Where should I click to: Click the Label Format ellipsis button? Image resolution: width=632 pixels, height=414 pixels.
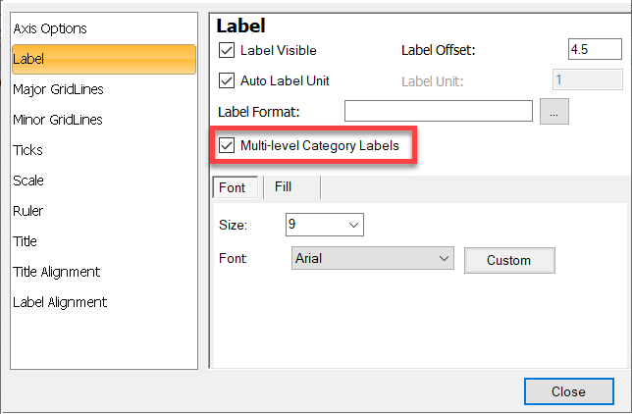click(x=554, y=111)
